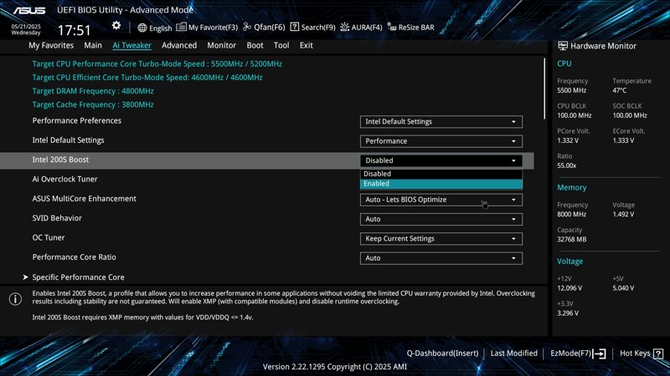670x376 pixels.
Task: Click the +3.3V 3.296 V reading
Action: [568, 313]
